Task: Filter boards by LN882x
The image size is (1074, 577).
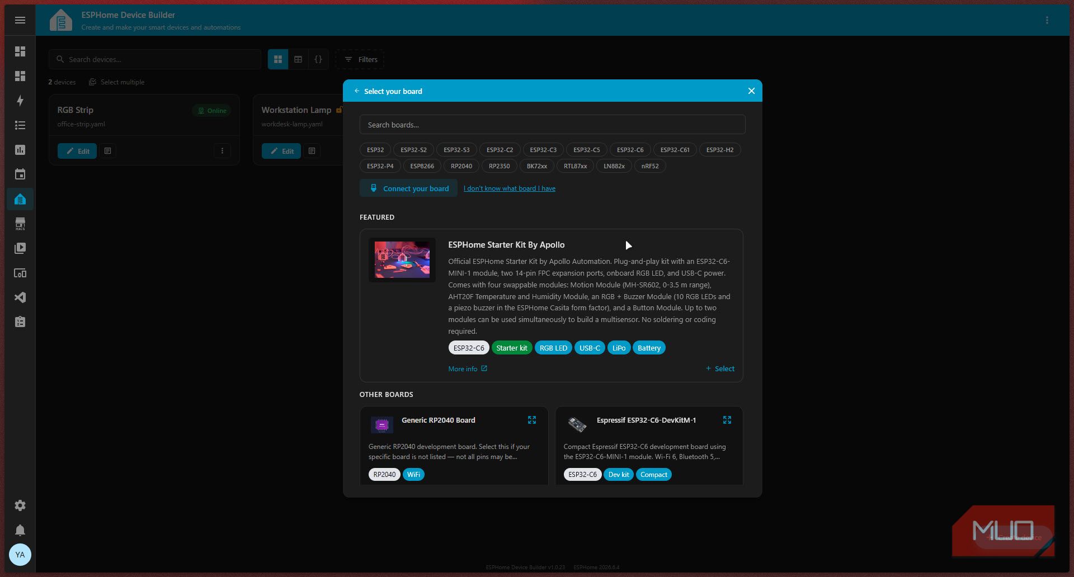Action: tap(614, 166)
